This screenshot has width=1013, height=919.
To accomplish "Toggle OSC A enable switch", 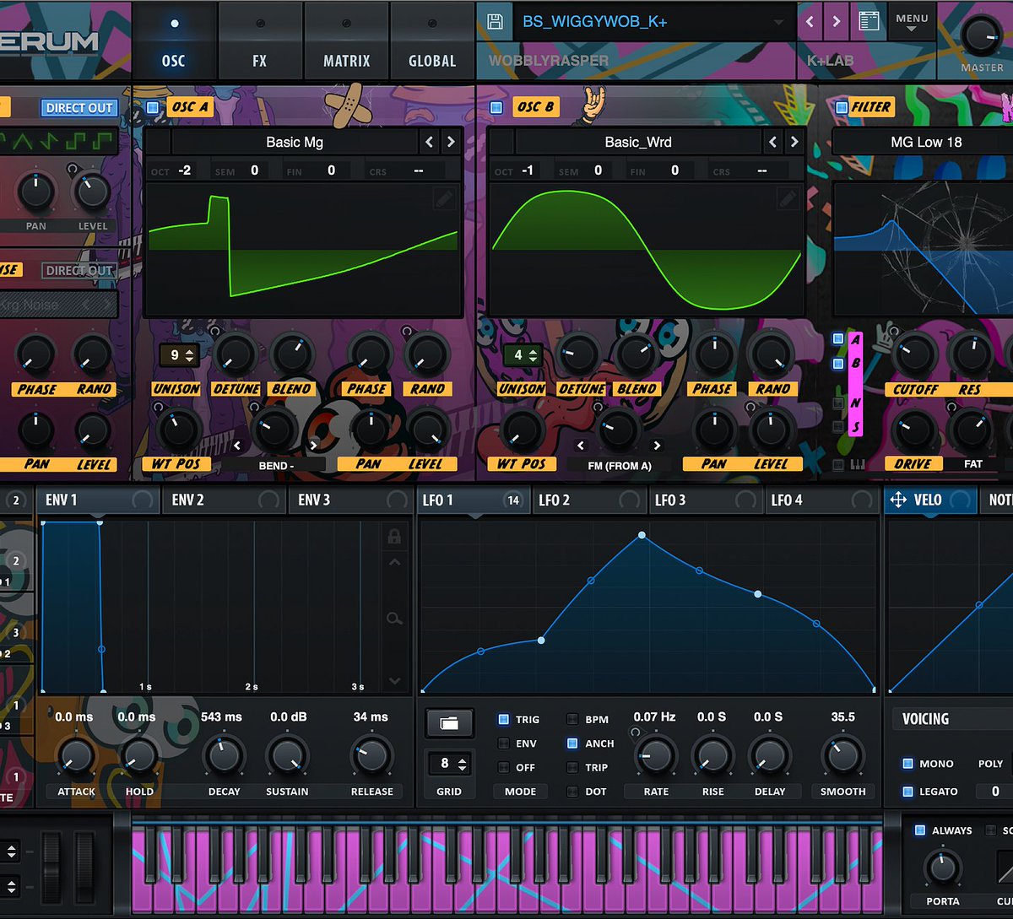I will (153, 107).
